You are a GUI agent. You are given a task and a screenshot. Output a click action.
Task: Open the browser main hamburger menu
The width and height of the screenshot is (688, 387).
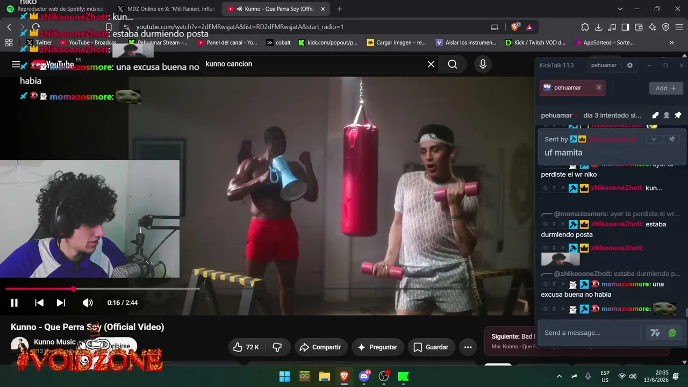(679, 27)
